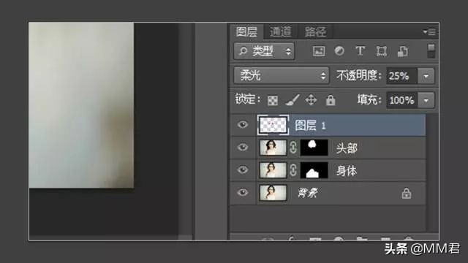The height and width of the screenshot is (263, 468).
Task: Select the 头部 layer image thumbnail
Action: (x=273, y=148)
